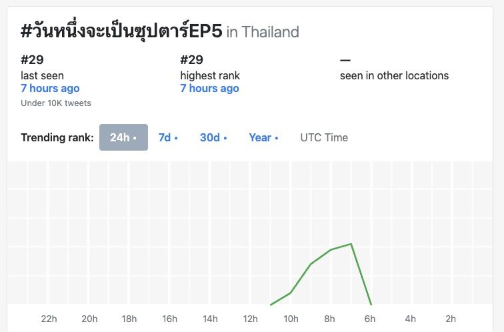Select the 24h trending rank tab
The width and height of the screenshot is (504, 332).
[123, 137]
